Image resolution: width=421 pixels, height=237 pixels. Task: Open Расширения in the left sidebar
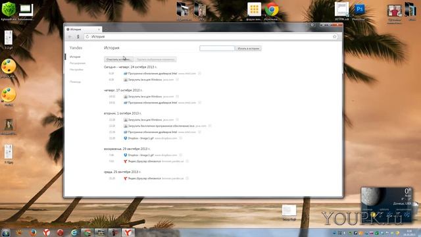(78, 63)
